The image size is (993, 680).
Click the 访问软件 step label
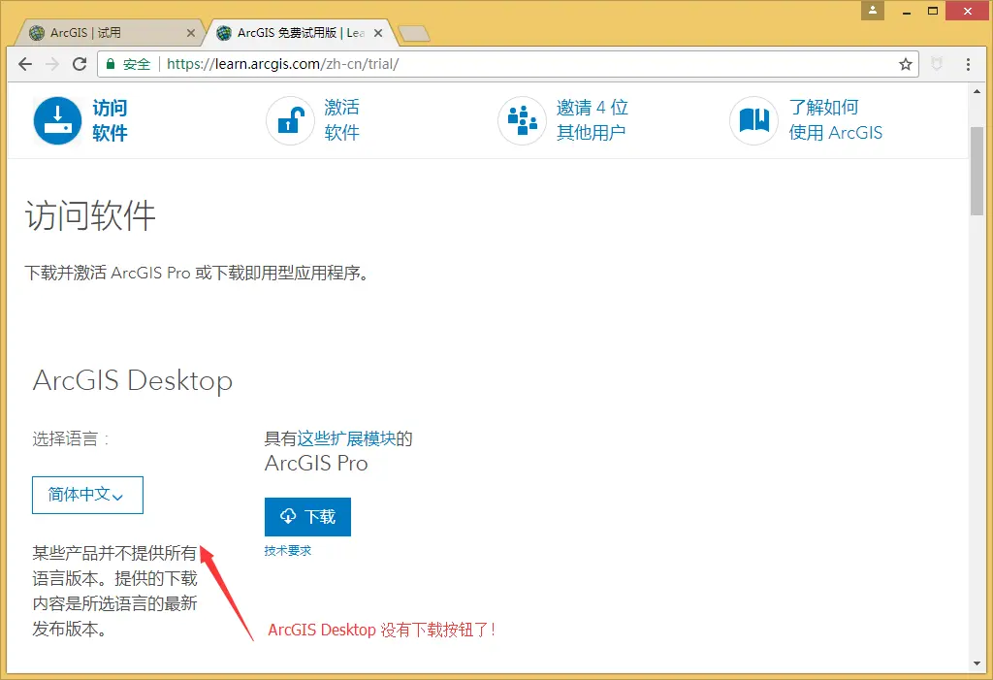coord(111,120)
